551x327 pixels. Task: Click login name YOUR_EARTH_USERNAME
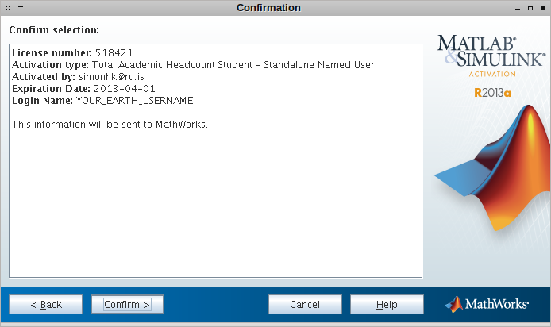(135, 101)
